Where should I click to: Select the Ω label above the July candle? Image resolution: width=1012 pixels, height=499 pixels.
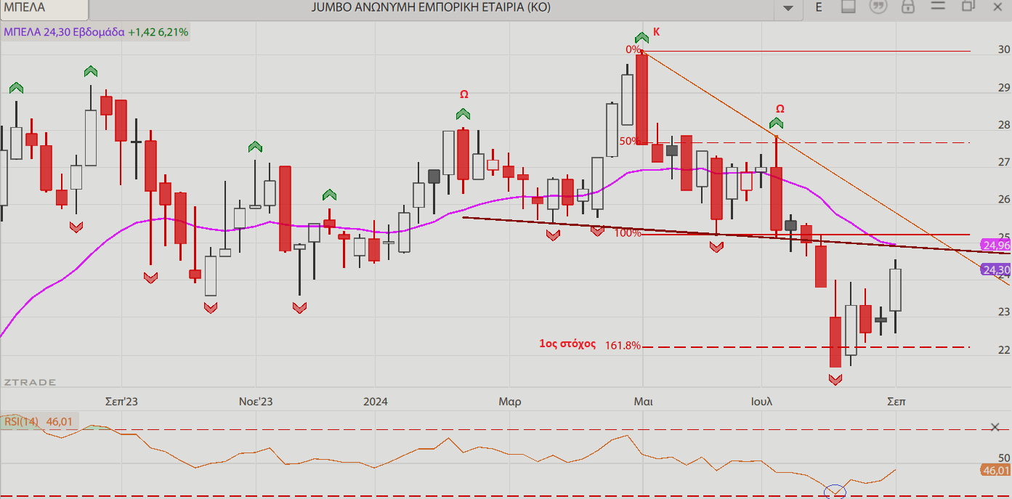pos(780,109)
